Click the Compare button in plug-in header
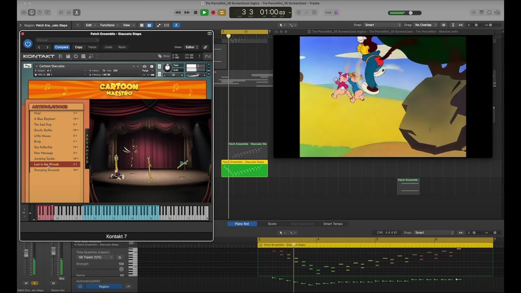This screenshot has height=293, width=521. pos(61,47)
